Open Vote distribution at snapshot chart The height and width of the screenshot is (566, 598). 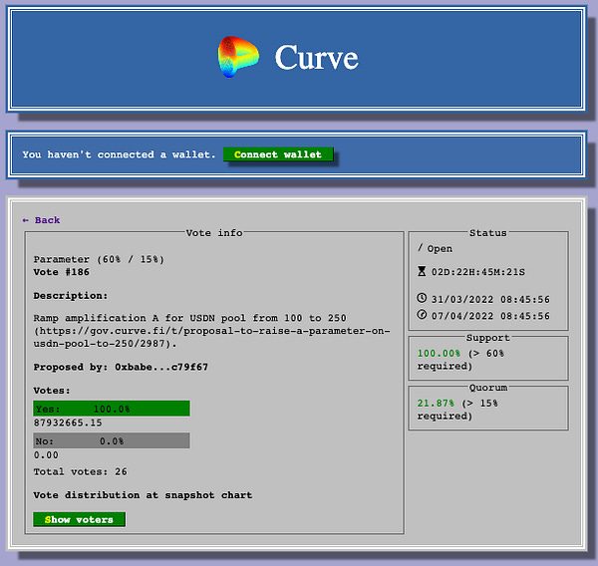[x=143, y=495]
